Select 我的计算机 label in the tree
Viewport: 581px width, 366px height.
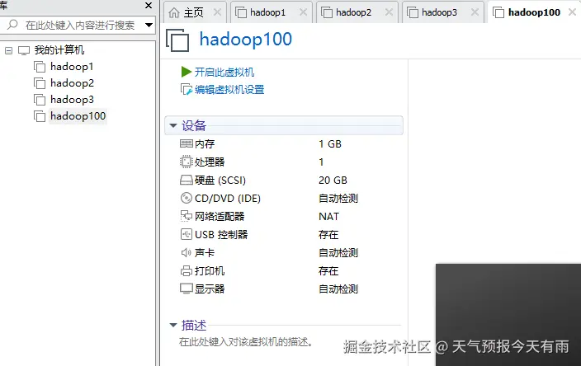[59, 50]
